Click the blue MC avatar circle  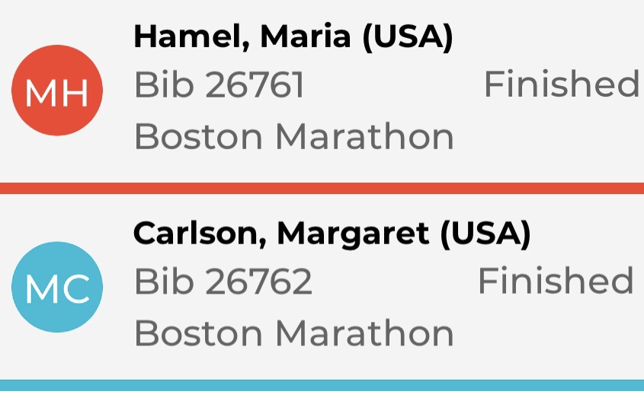click(x=57, y=287)
